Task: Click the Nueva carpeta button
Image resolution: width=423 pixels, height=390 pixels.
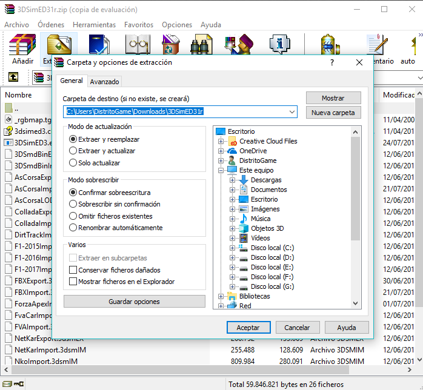Action: tap(333, 113)
